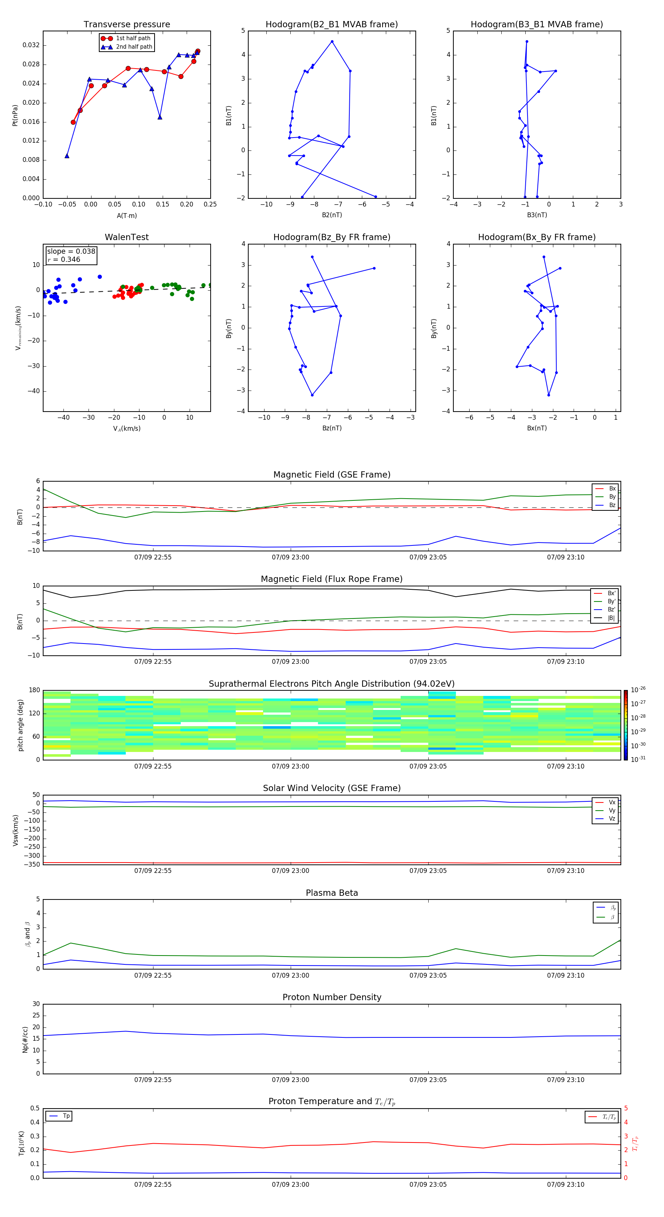This screenshot has width=664, height=1217.
Task: Click the 'Hodogram(B2_B1 MVAB frame)' title
Action: tap(332, 25)
